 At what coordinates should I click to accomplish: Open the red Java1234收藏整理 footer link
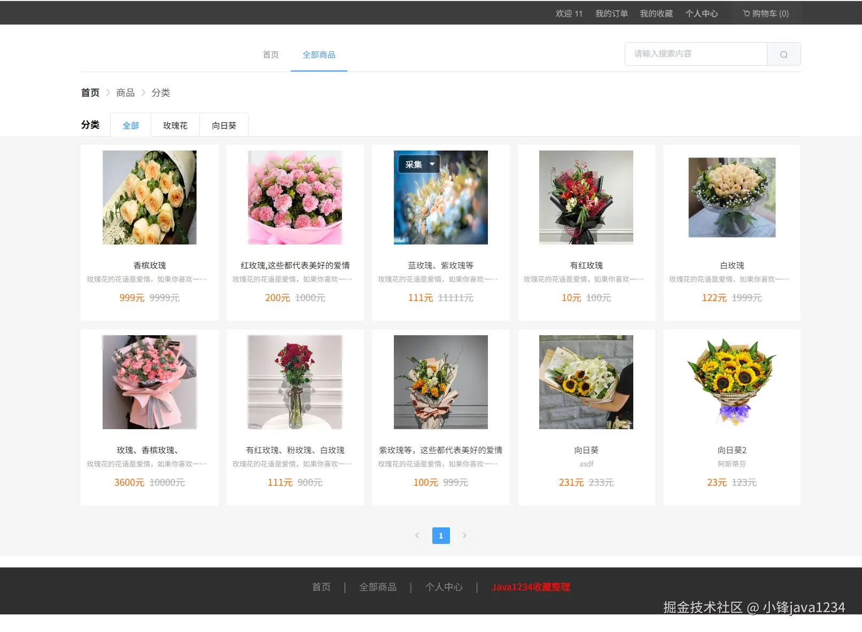pyautogui.click(x=531, y=587)
